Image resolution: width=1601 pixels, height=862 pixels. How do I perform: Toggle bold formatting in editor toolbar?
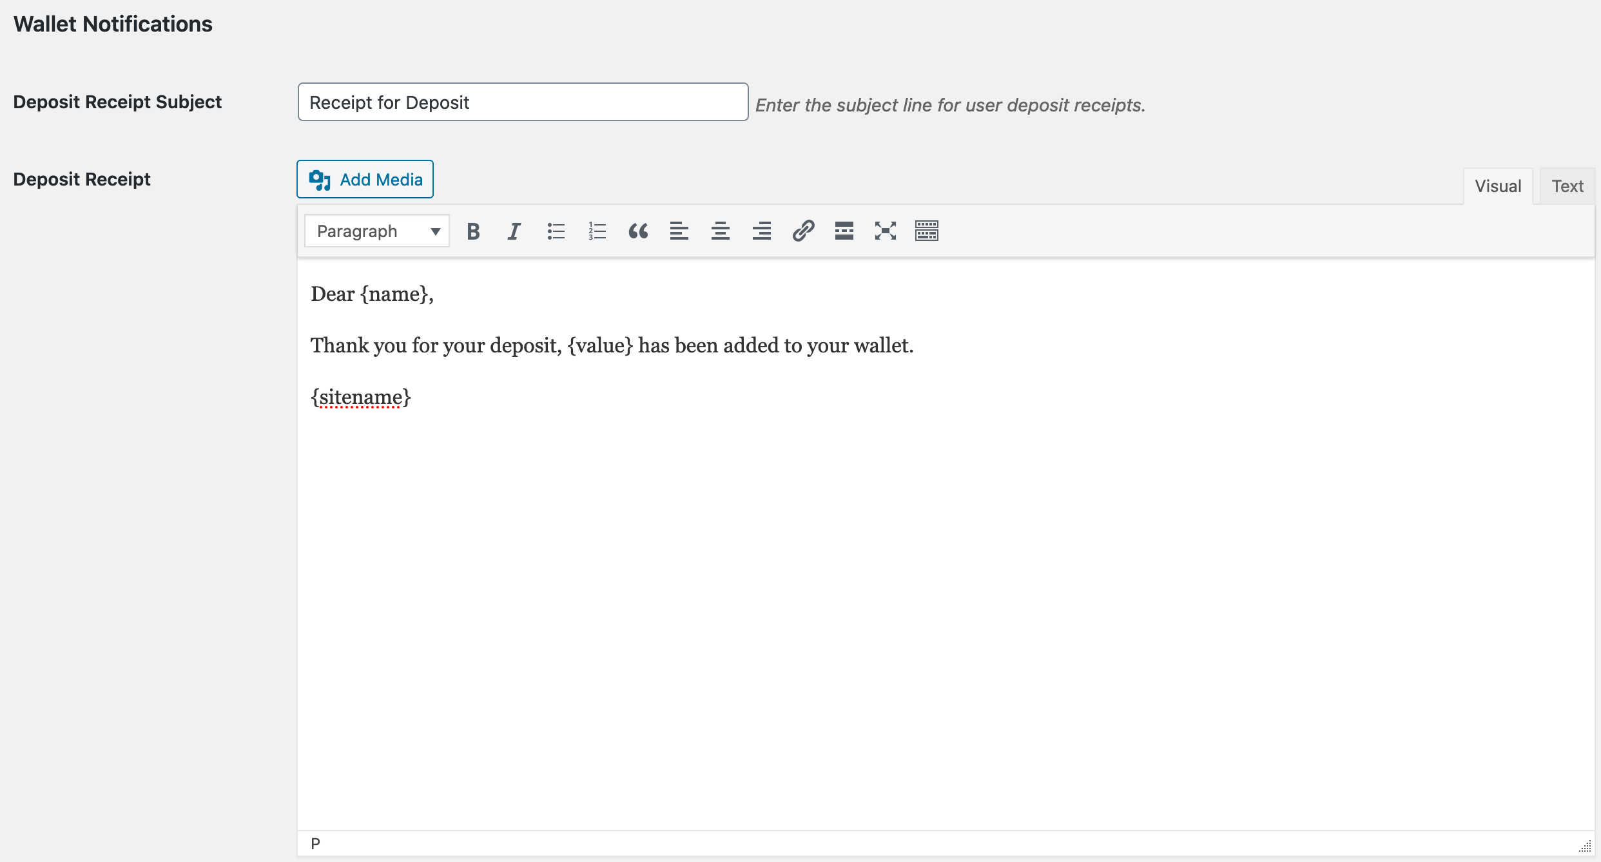pos(473,231)
